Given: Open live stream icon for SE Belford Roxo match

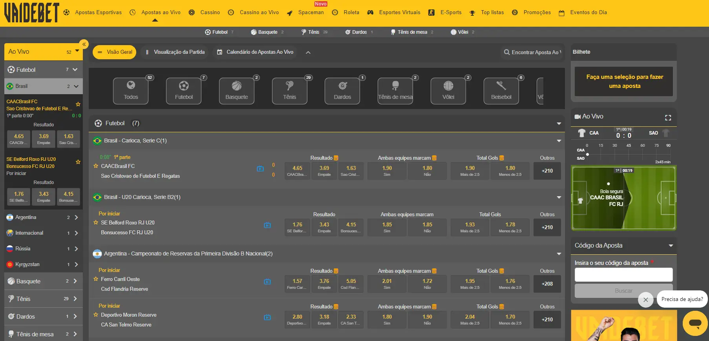Looking at the screenshot, I should click(267, 225).
